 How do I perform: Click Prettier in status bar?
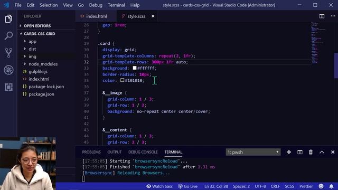pyautogui.click(x=306, y=186)
